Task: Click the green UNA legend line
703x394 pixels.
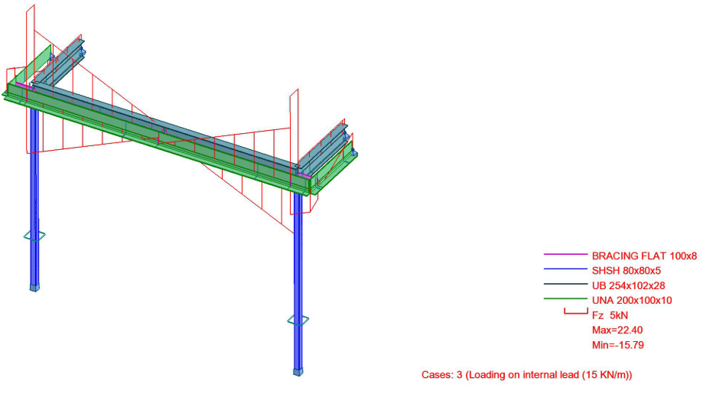Action: click(565, 298)
